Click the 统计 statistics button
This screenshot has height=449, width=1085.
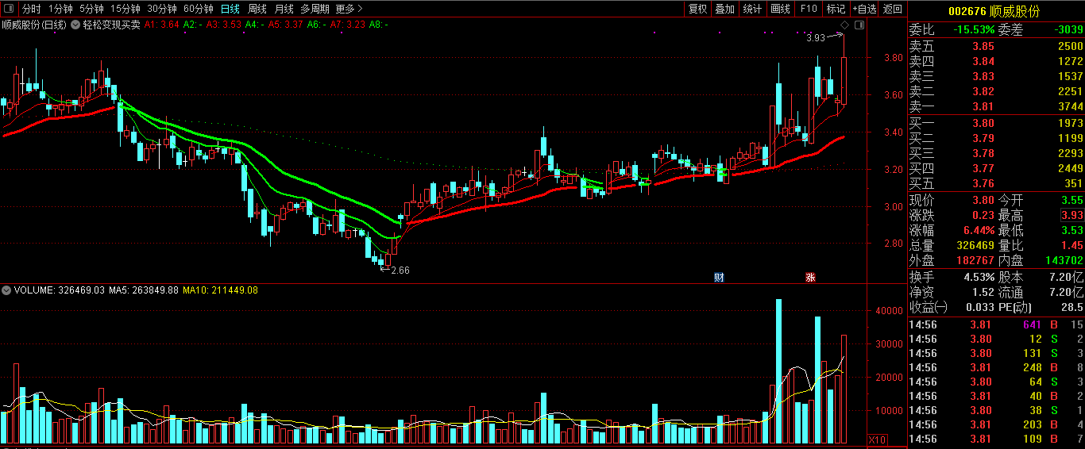click(751, 9)
